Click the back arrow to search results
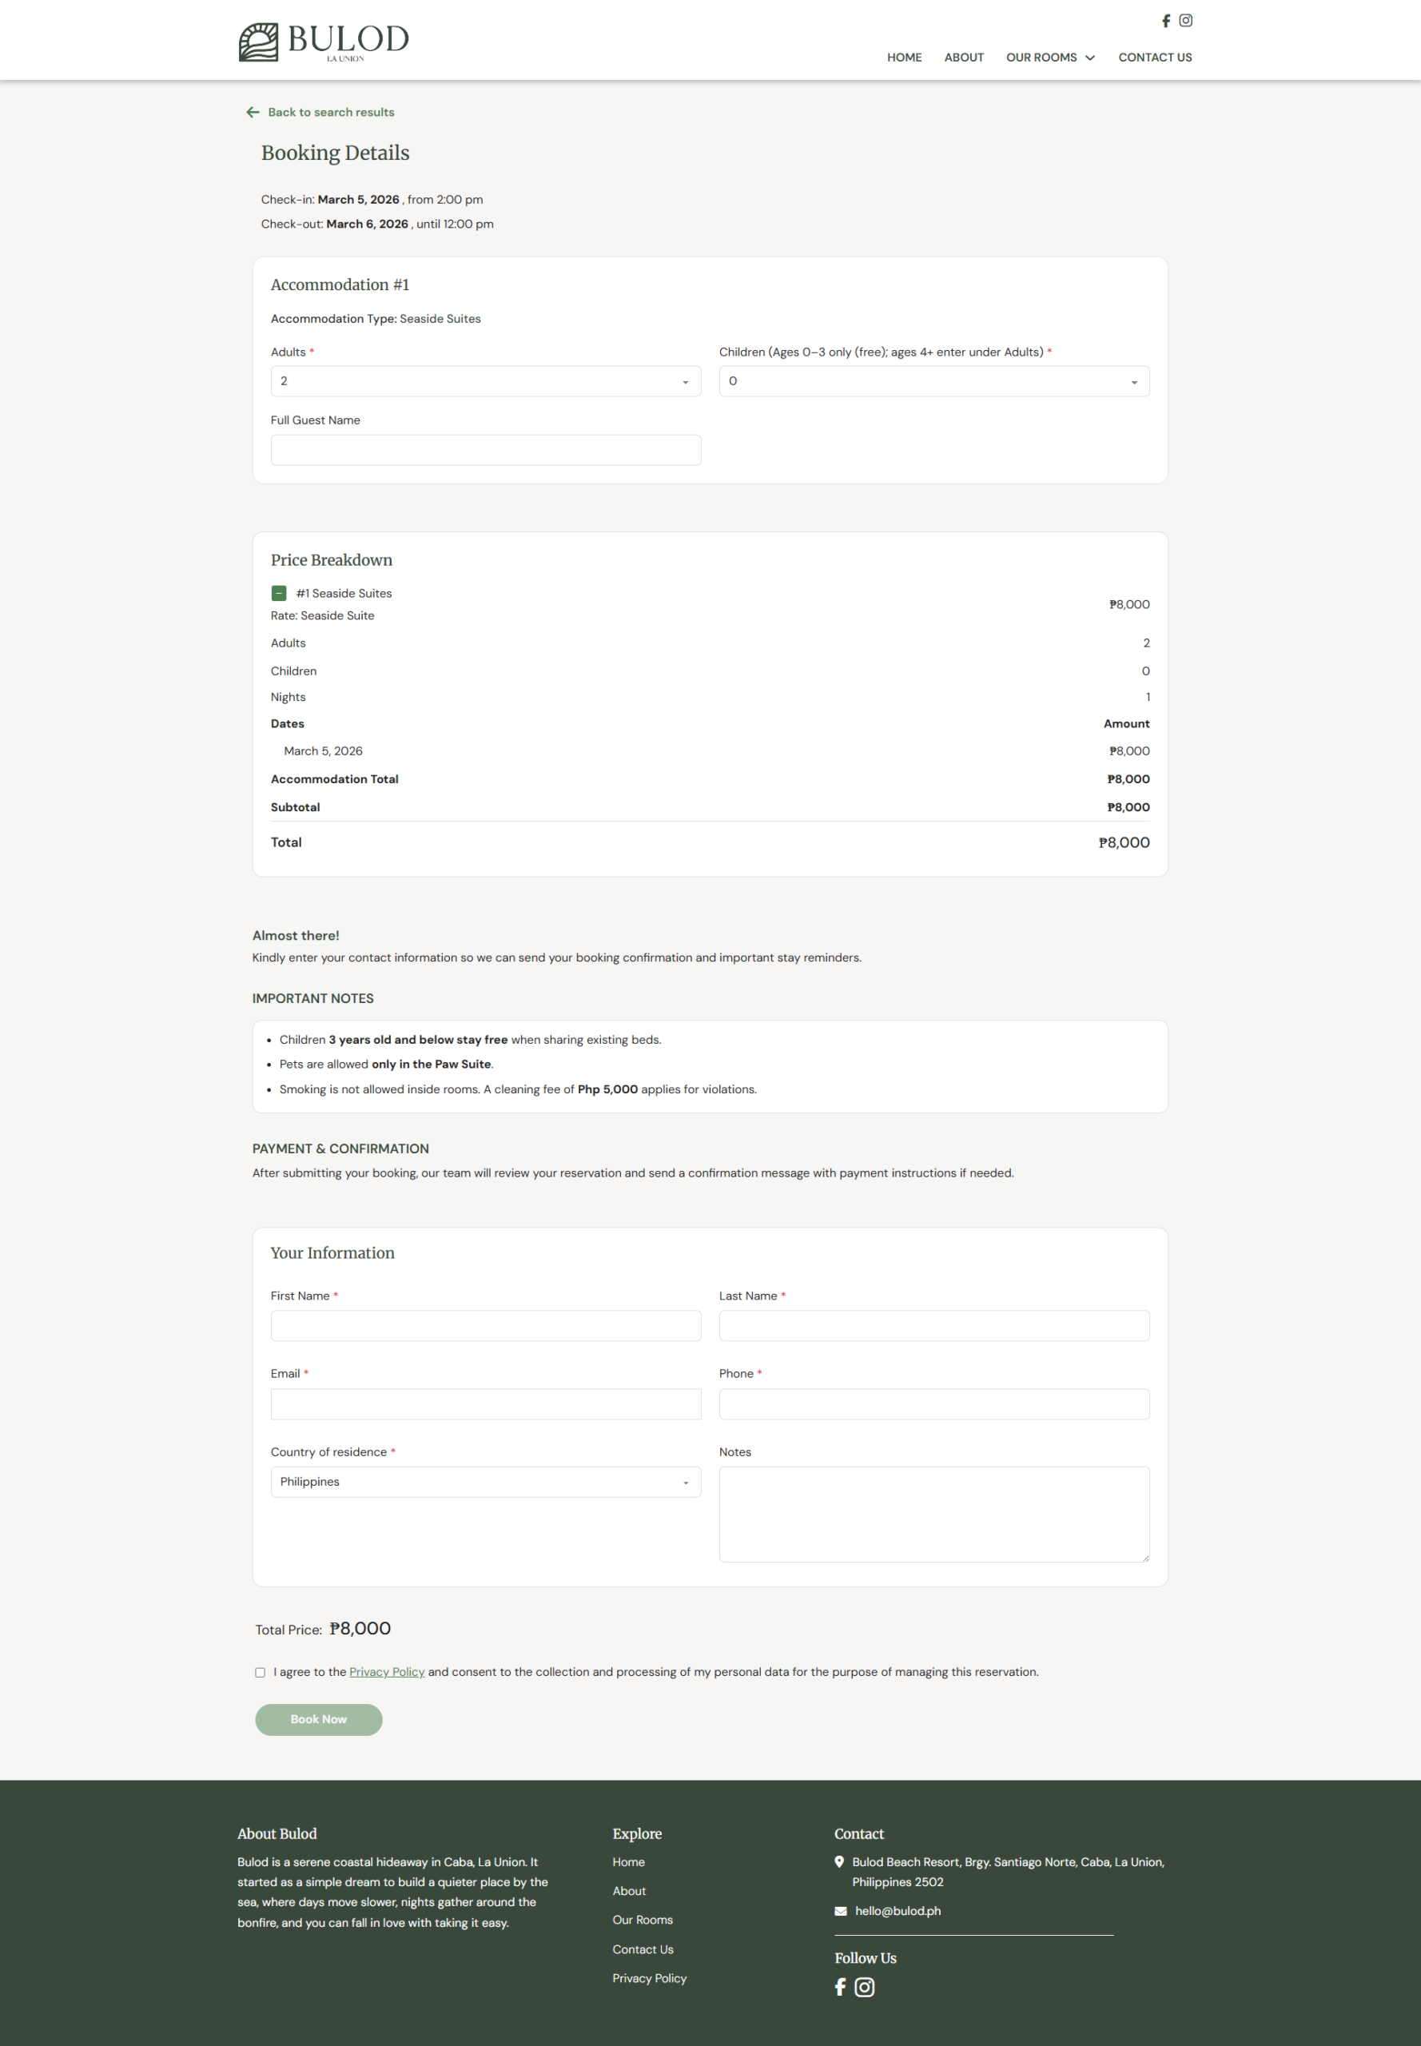This screenshot has height=2046, width=1421. pyautogui.click(x=253, y=112)
